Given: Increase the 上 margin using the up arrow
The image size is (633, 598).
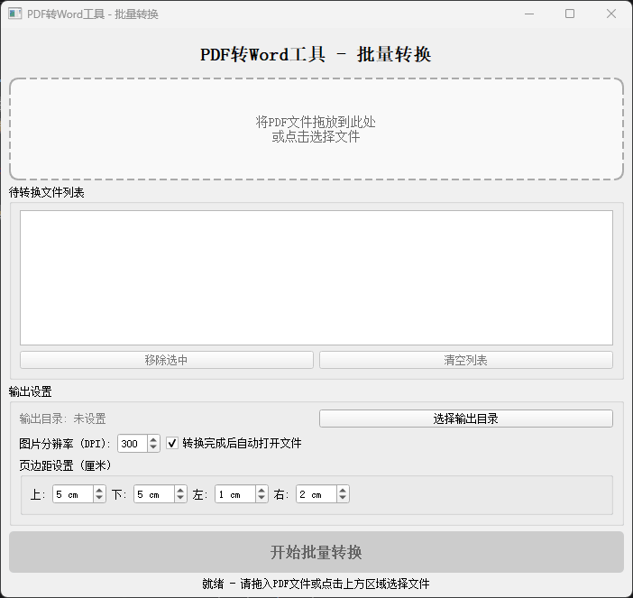Looking at the screenshot, I should pos(99,491).
